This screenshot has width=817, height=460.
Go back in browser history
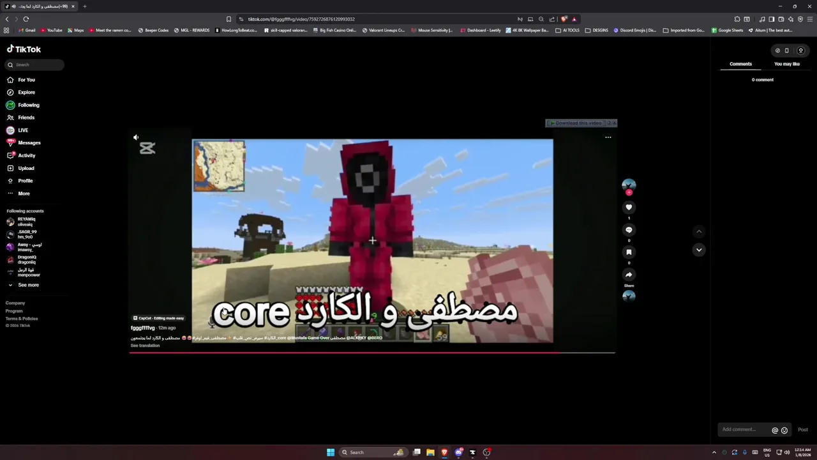click(7, 19)
